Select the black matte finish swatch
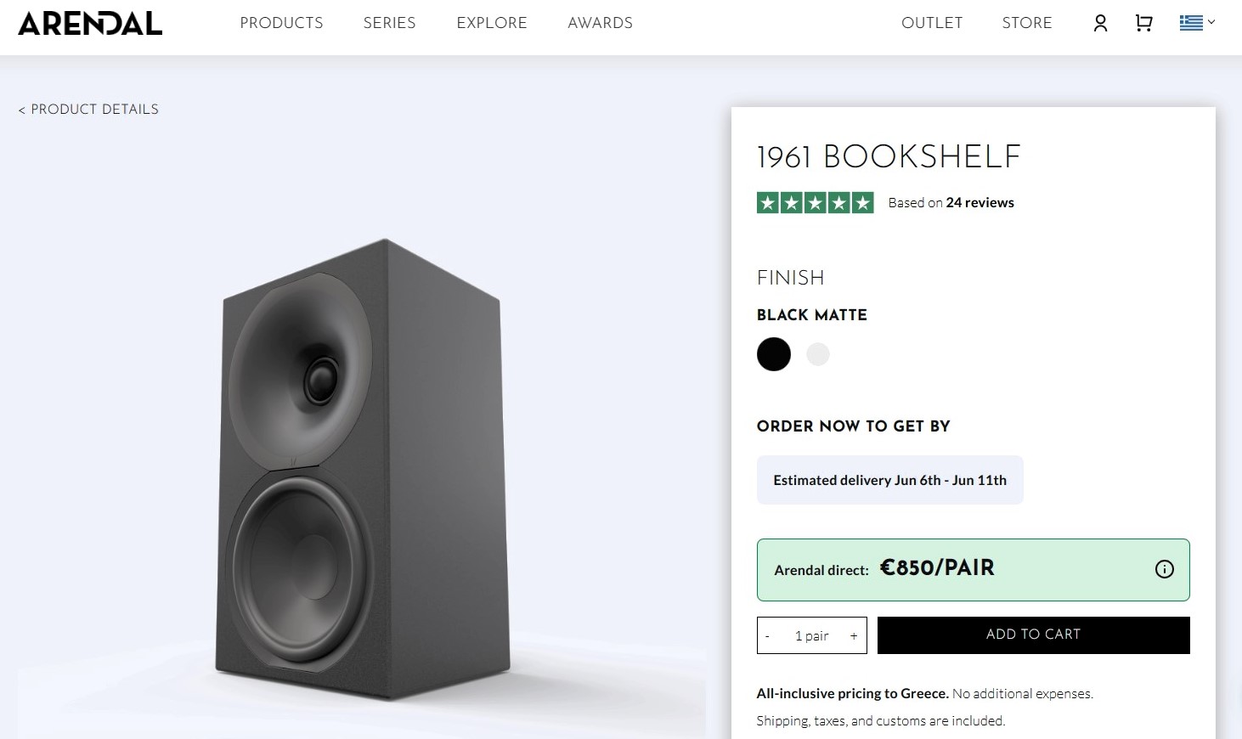Image resolution: width=1242 pixels, height=739 pixels. 773,354
